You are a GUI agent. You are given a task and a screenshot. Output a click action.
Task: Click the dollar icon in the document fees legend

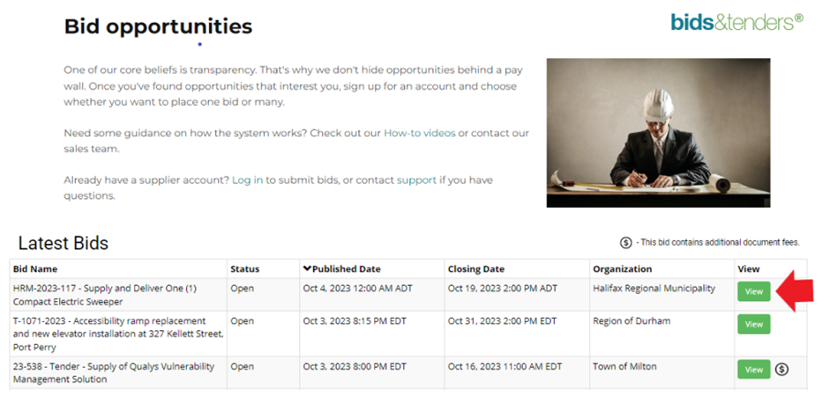[x=626, y=243]
